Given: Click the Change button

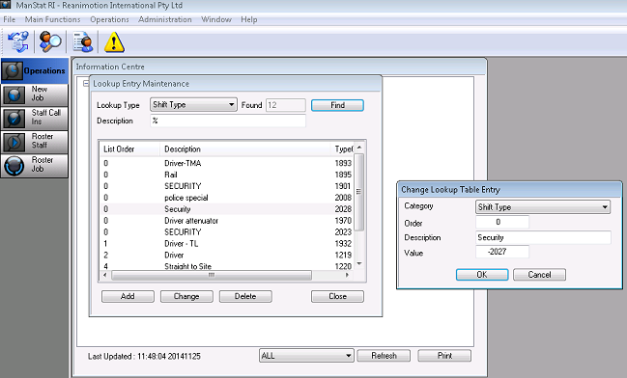Looking at the screenshot, I should pyautogui.click(x=186, y=296).
